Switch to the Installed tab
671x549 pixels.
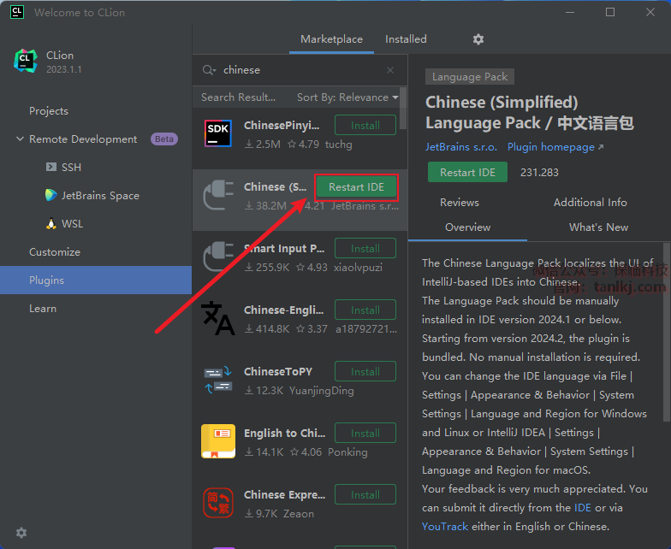coord(406,39)
